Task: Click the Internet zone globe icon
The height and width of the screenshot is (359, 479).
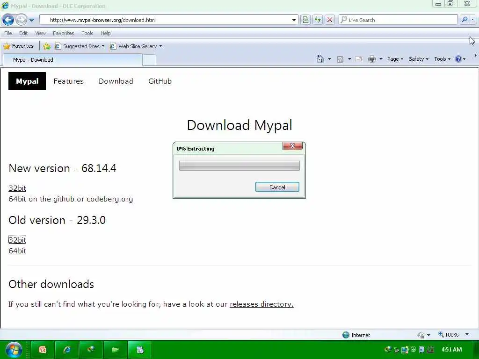Action: tap(346, 335)
